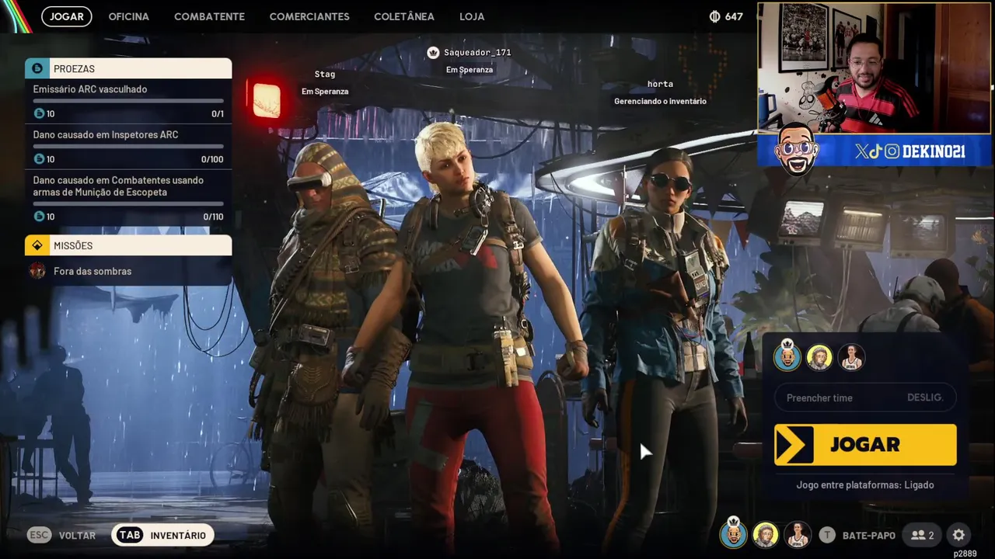Click the MISSÕES header diamond icon
This screenshot has height=559, width=995.
point(37,245)
